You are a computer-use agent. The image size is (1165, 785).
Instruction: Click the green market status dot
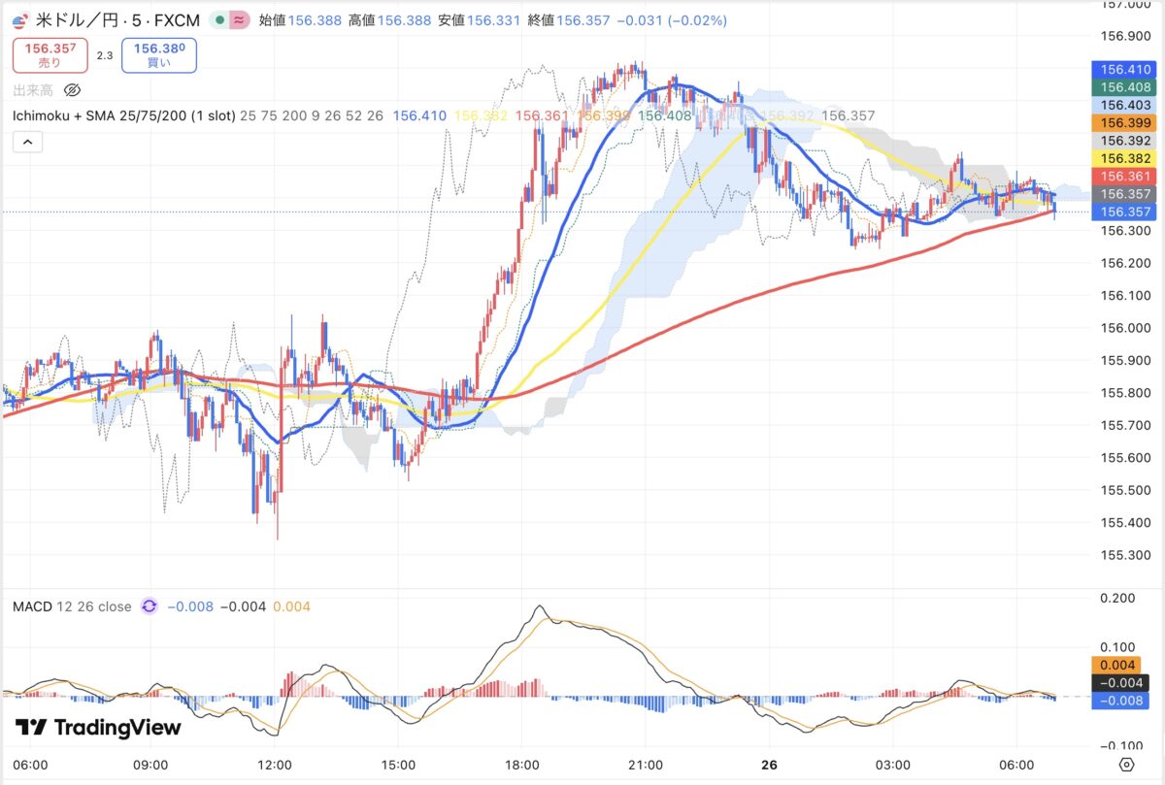tap(220, 20)
